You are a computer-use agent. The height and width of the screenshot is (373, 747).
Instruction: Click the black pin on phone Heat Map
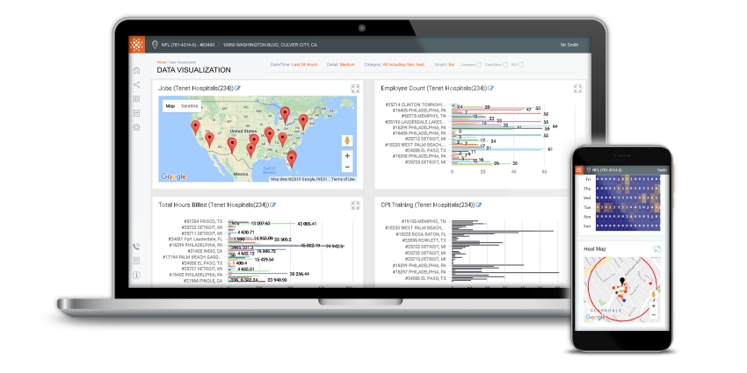click(621, 282)
